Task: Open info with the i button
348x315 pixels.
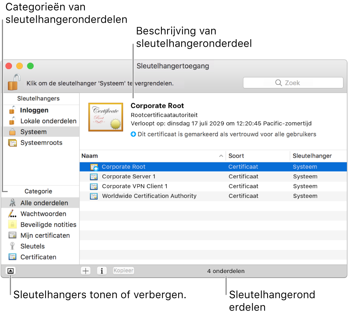Action: click(102, 271)
